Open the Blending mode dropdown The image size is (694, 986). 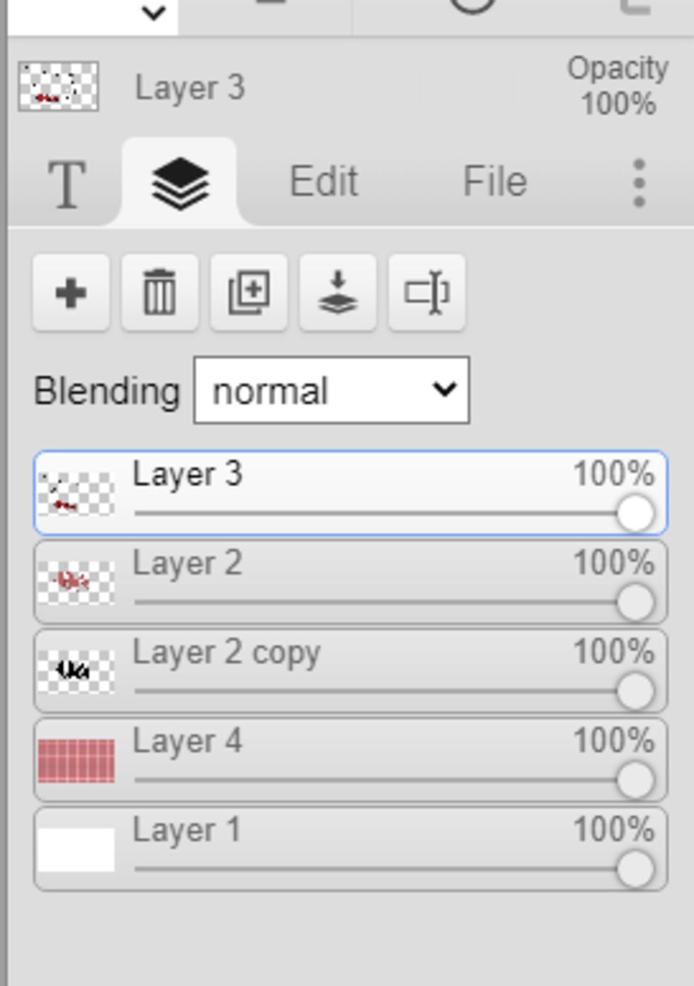click(x=331, y=390)
